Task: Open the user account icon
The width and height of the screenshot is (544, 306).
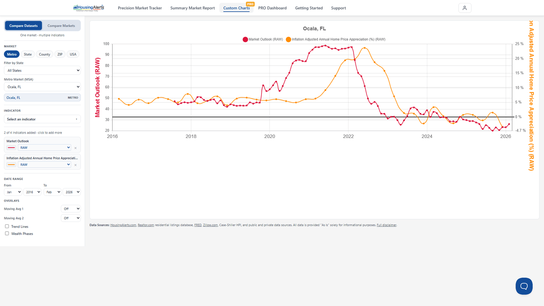Action: (465, 8)
